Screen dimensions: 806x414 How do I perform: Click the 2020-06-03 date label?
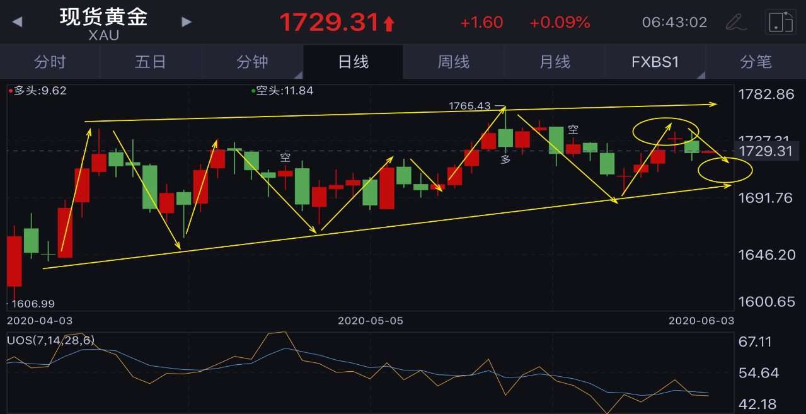coord(701,320)
